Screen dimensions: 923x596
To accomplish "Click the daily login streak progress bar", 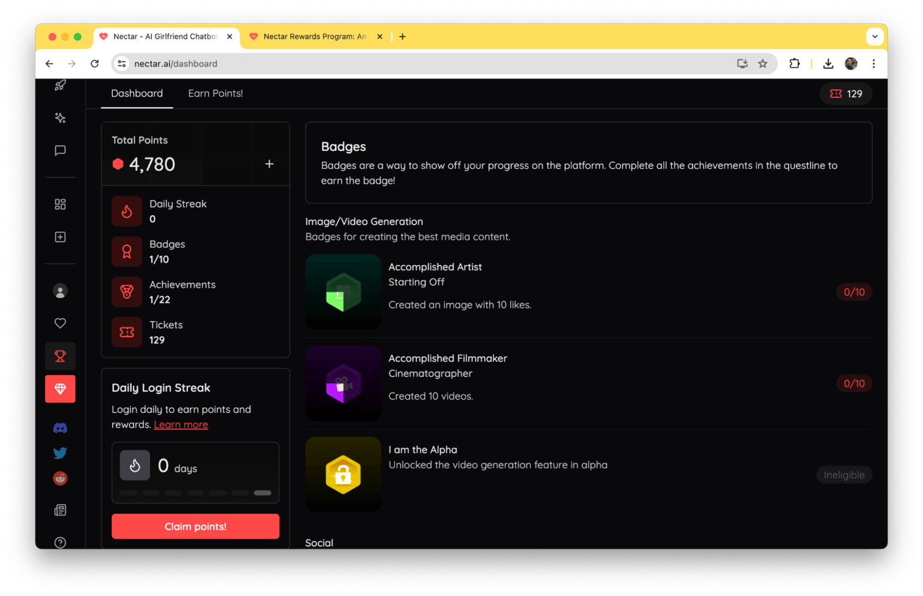I will pyautogui.click(x=195, y=493).
